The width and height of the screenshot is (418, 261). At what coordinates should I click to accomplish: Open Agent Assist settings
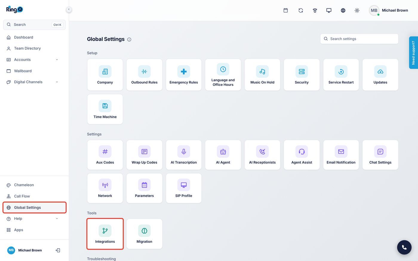302,155
